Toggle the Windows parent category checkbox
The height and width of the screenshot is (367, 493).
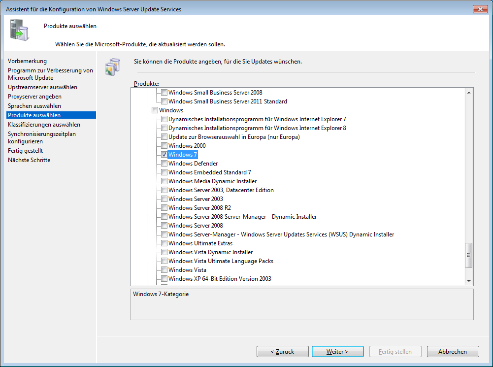155,110
